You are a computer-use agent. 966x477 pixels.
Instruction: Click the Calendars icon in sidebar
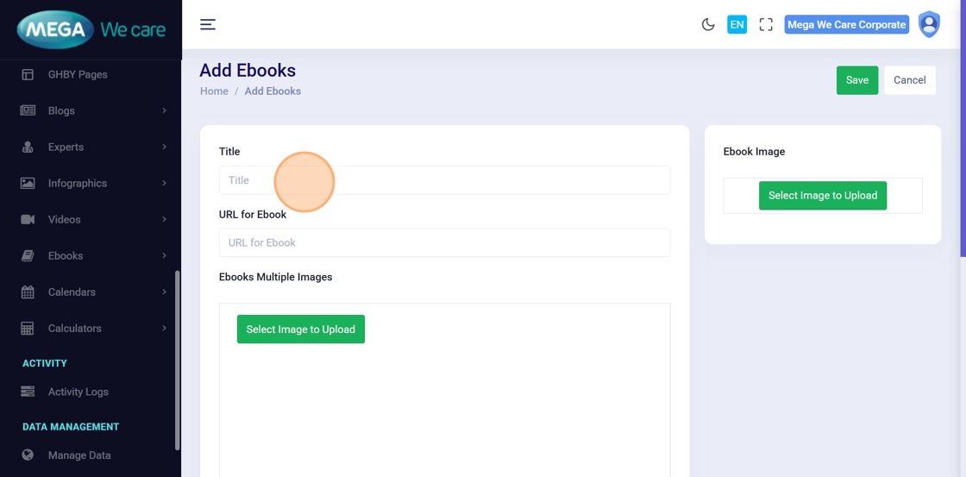point(28,292)
